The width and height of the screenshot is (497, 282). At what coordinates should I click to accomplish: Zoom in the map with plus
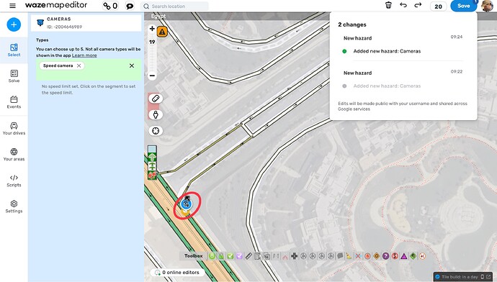tap(152, 29)
